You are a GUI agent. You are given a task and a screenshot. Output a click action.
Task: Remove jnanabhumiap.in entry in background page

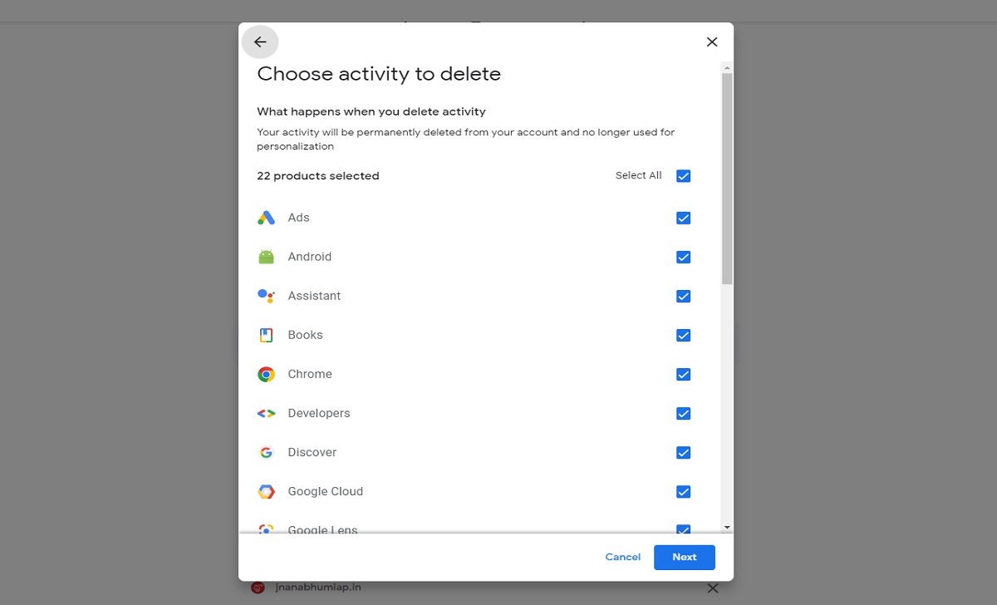712,588
